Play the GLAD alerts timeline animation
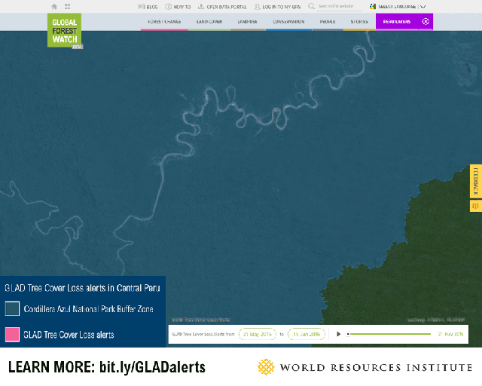The image size is (482, 386). pyautogui.click(x=338, y=334)
